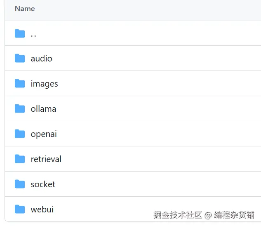This screenshot has height=226, width=261.
Task: Go to the retrieval text link
Action: click(46, 159)
